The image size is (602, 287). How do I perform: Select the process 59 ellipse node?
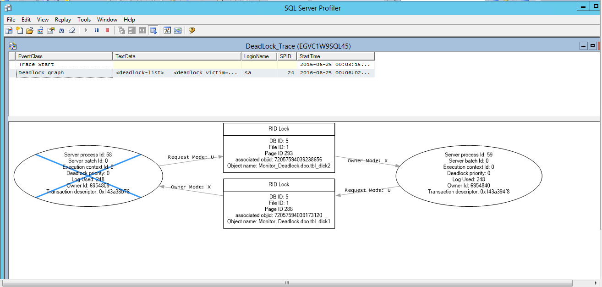469,176
